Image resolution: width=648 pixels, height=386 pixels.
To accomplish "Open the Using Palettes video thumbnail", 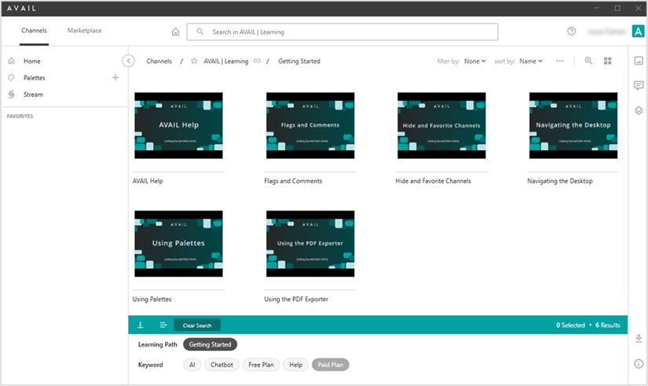I will click(178, 242).
